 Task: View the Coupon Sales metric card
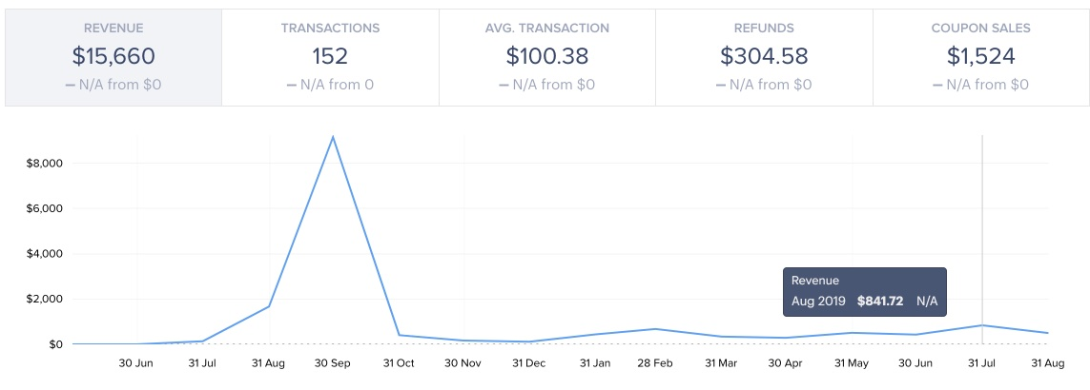coord(980,57)
